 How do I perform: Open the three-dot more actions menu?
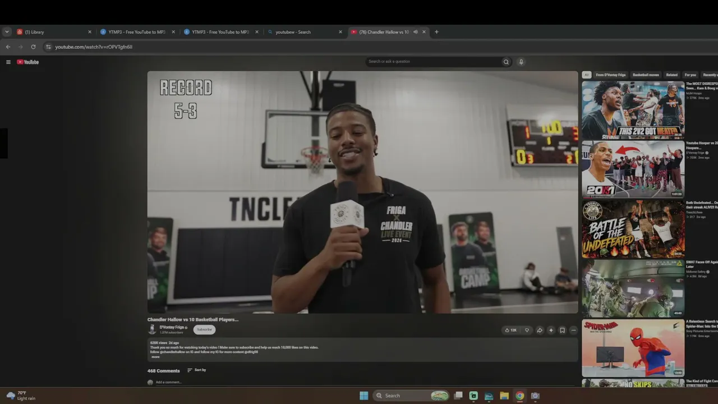coord(573,330)
